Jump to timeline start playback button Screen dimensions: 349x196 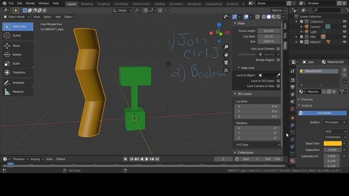pos(131,159)
